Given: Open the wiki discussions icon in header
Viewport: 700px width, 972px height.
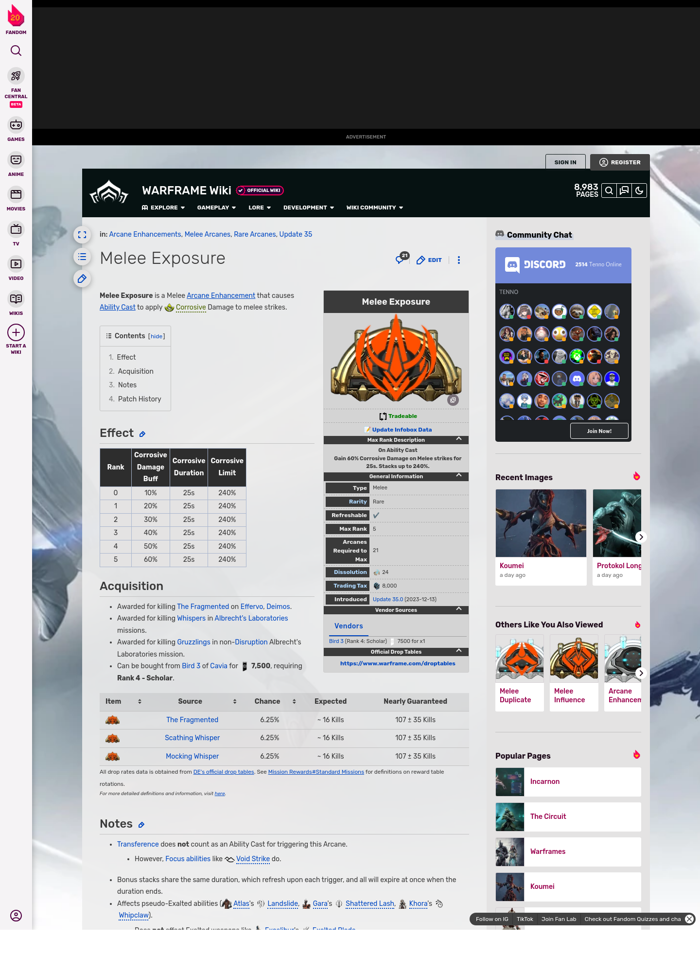Looking at the screenshot, I should pyautogui.click(x=624, y=191).
